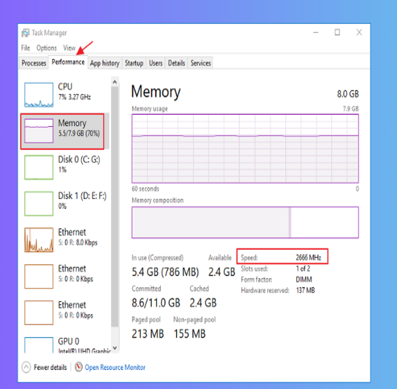Click the Open Resource Monitor link
This screenshot has height=389, width=397.
point(115,367)
